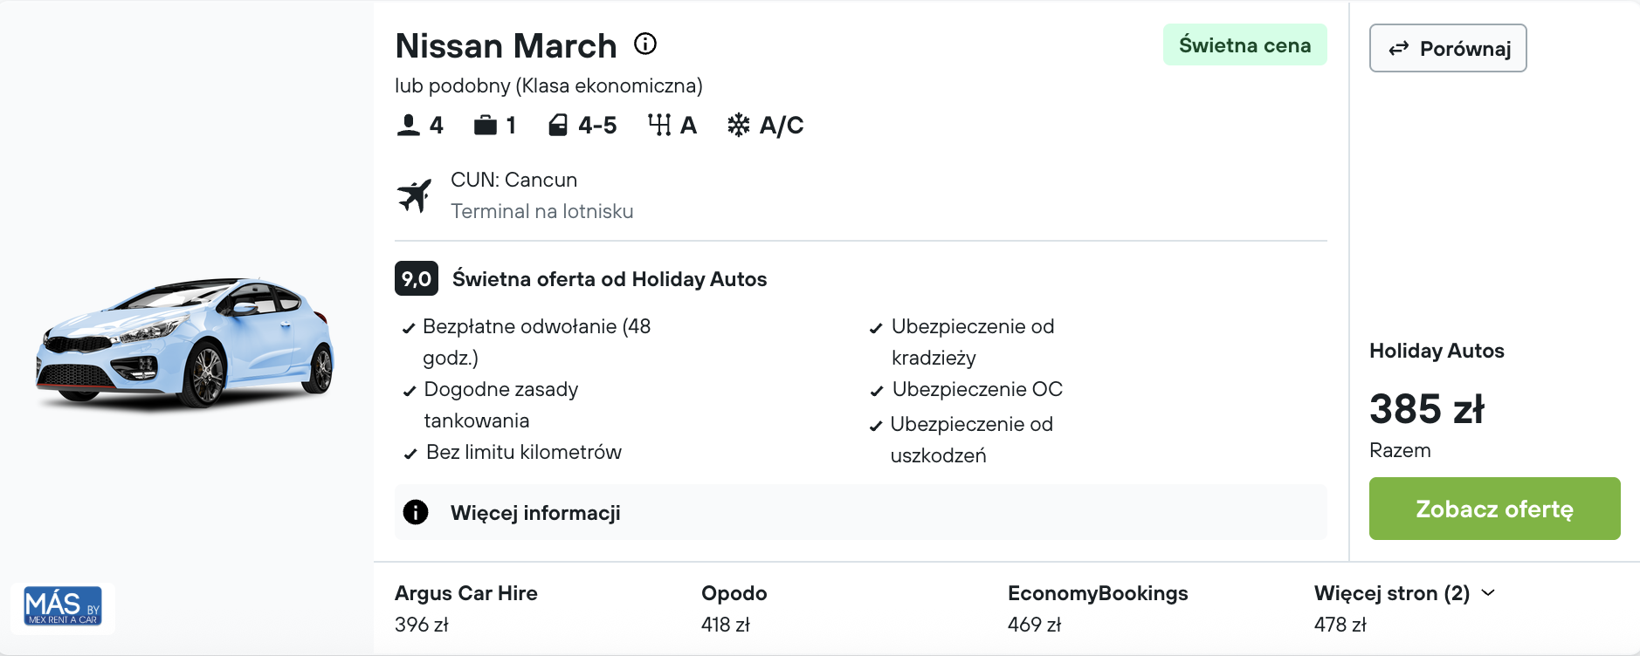Click the luggage bag icon showing 1

click(x=485, y=126)
